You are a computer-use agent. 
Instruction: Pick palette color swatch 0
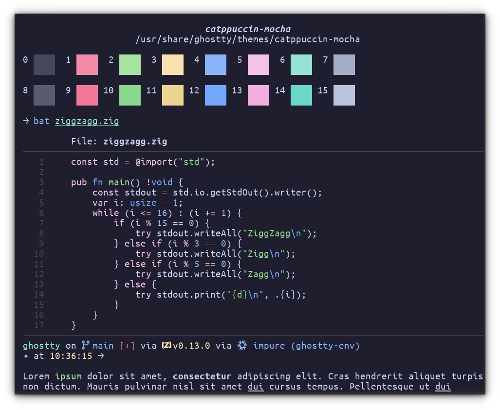(x=44, y=65)
